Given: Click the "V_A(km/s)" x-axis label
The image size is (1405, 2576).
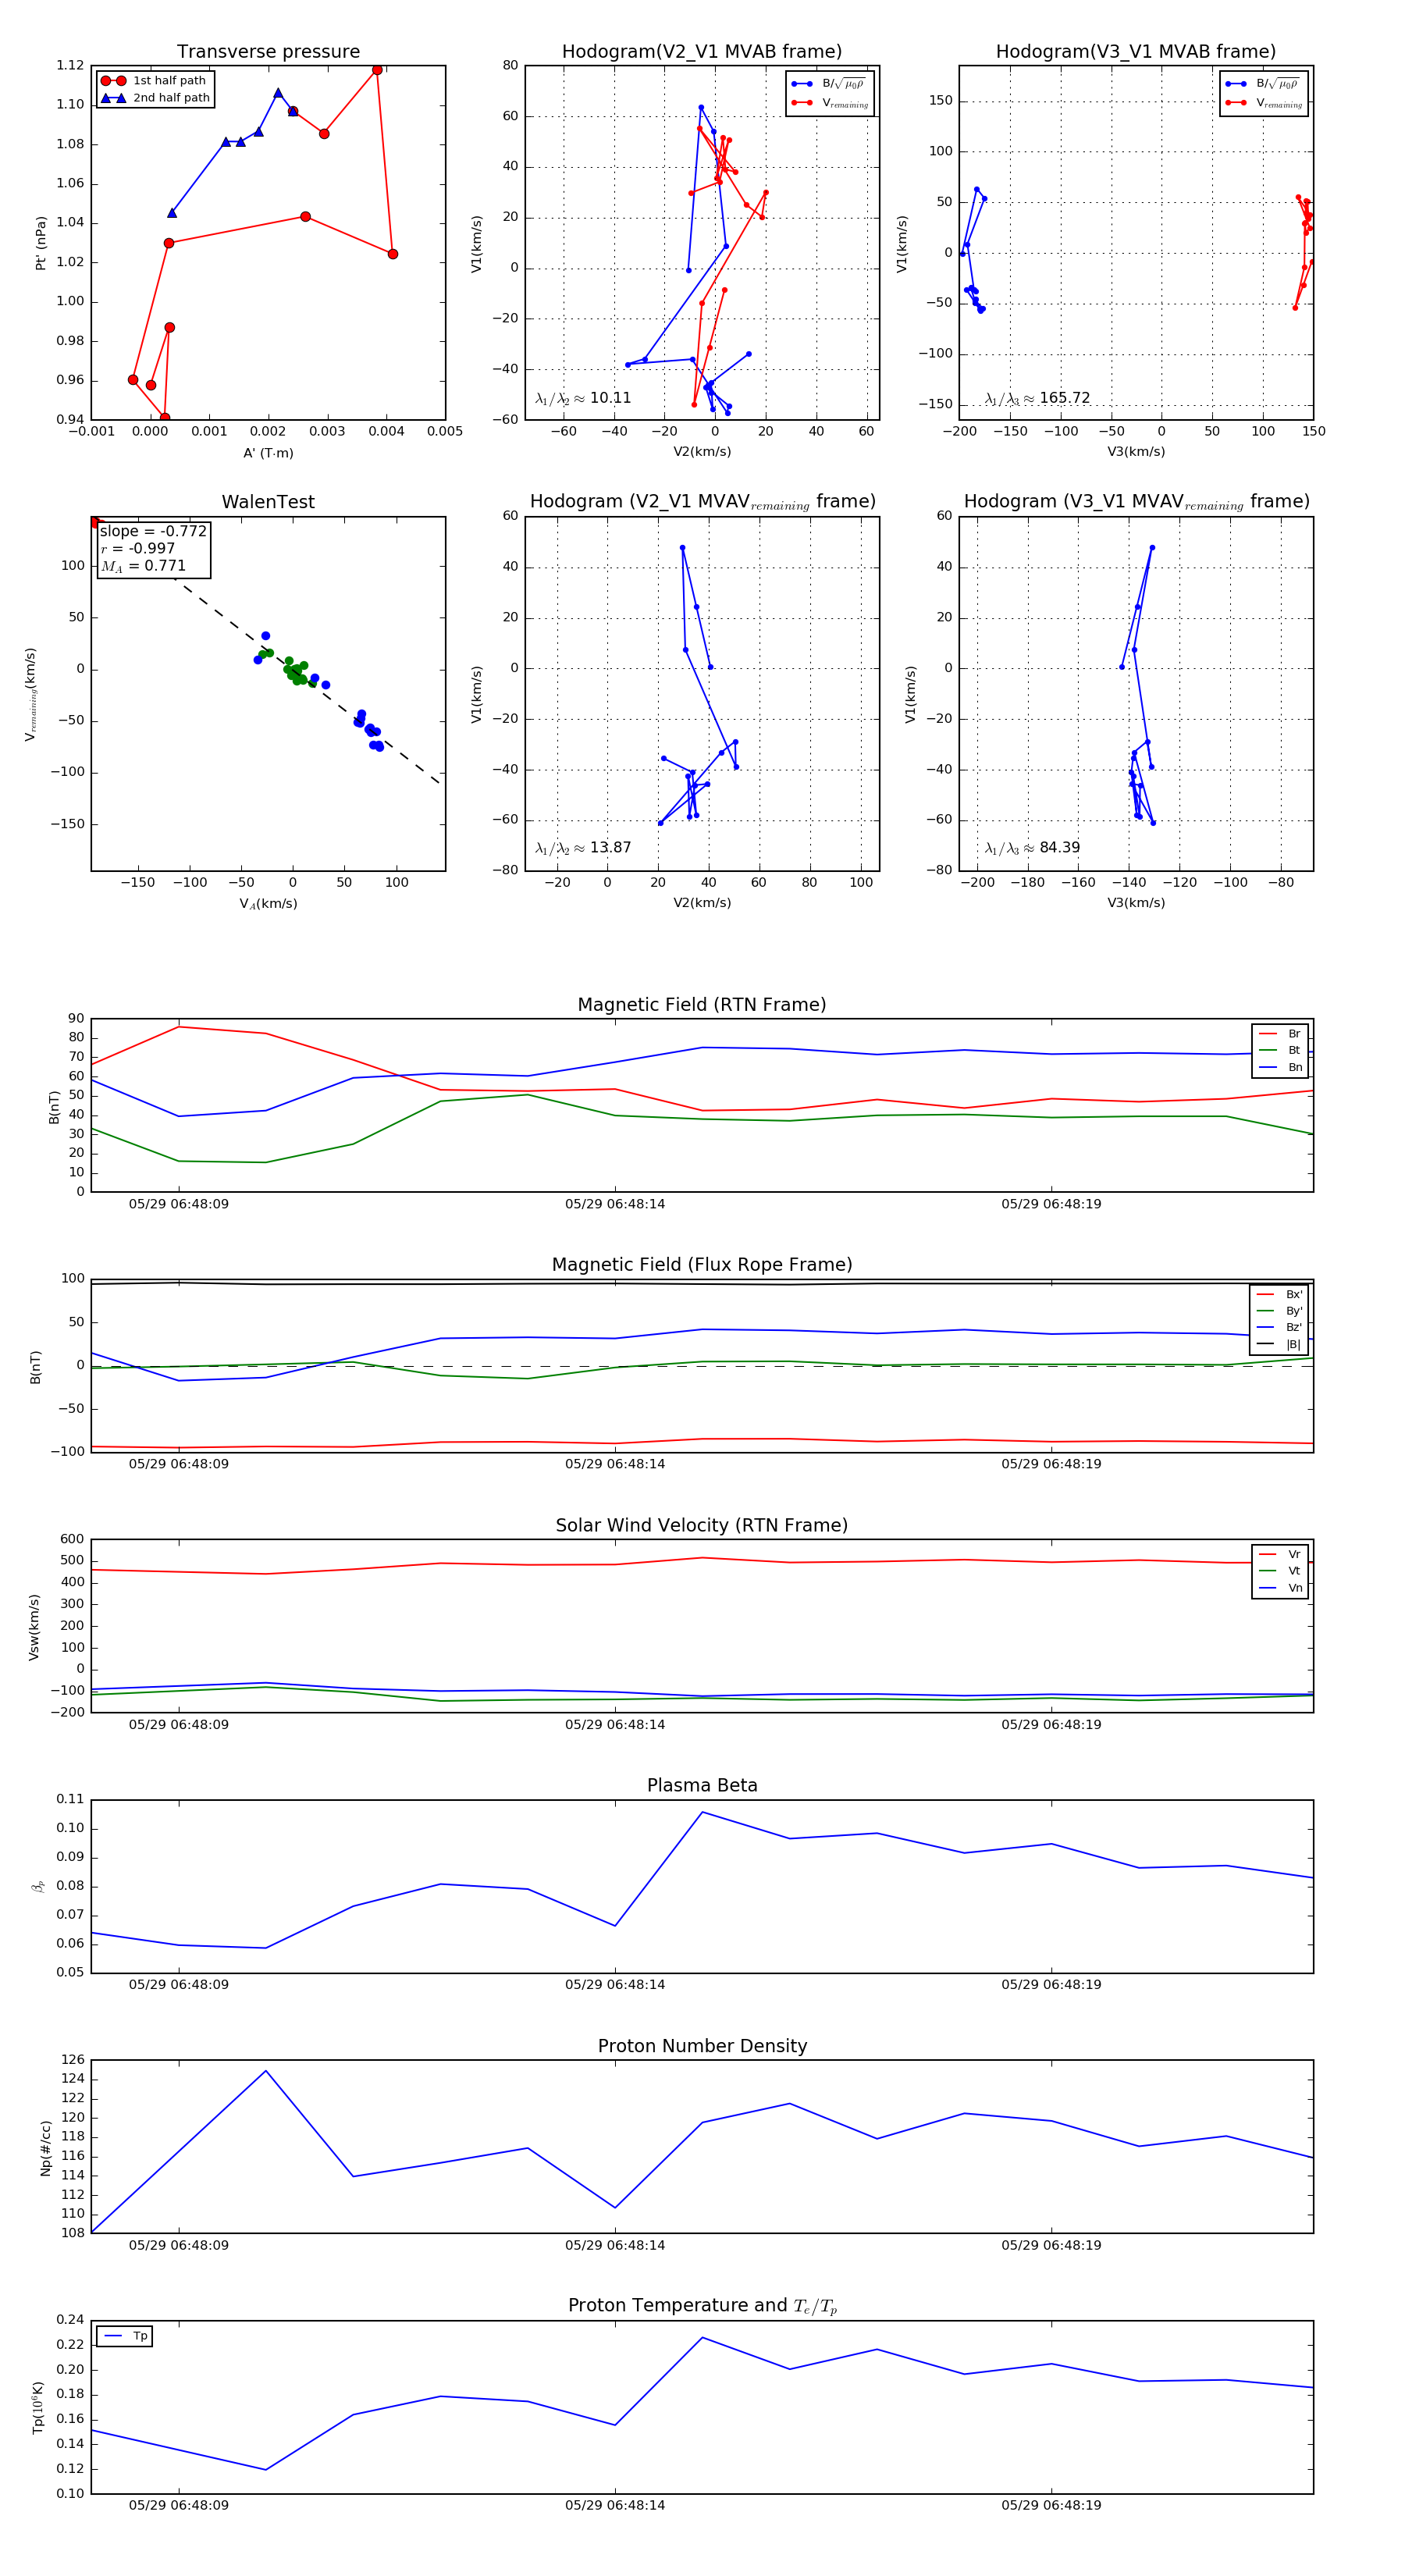Looking at the screenshot, I should [268, 904].
